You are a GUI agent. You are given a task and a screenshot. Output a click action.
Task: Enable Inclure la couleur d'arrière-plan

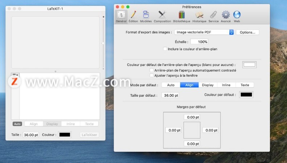[165, 49]
